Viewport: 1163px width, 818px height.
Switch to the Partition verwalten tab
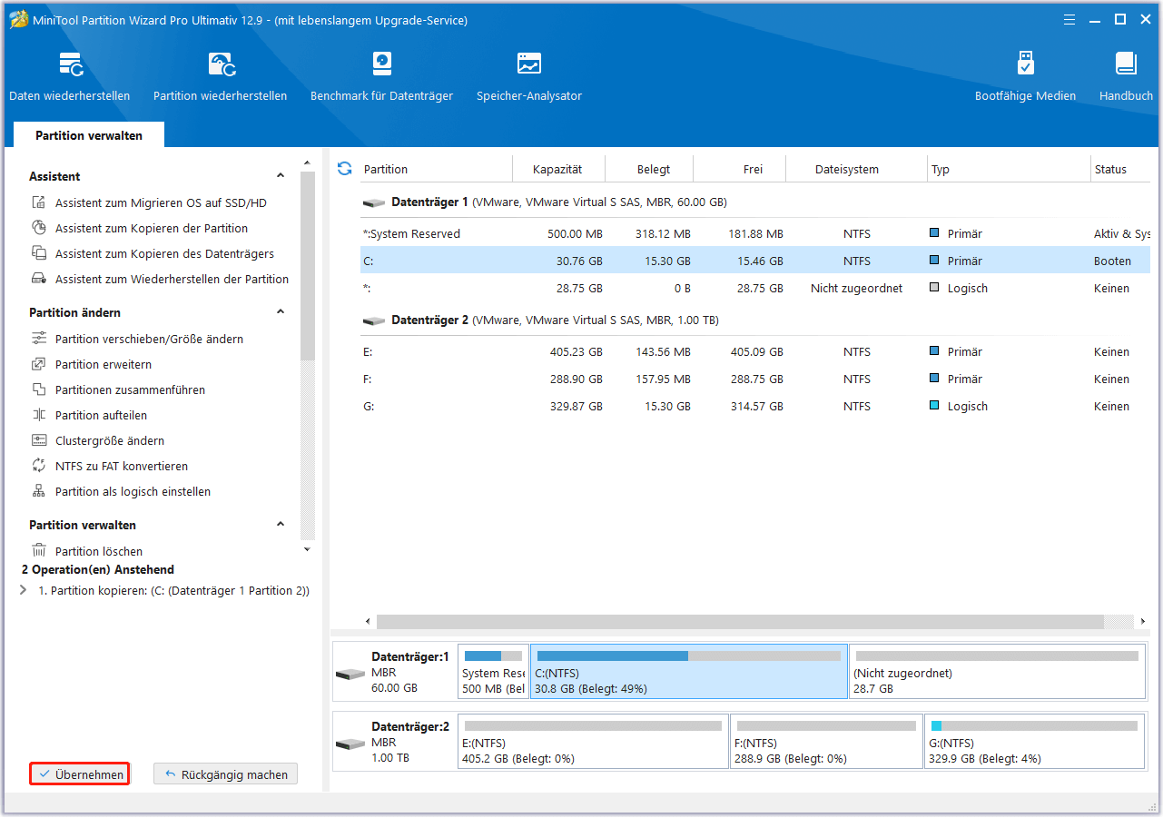89,135
